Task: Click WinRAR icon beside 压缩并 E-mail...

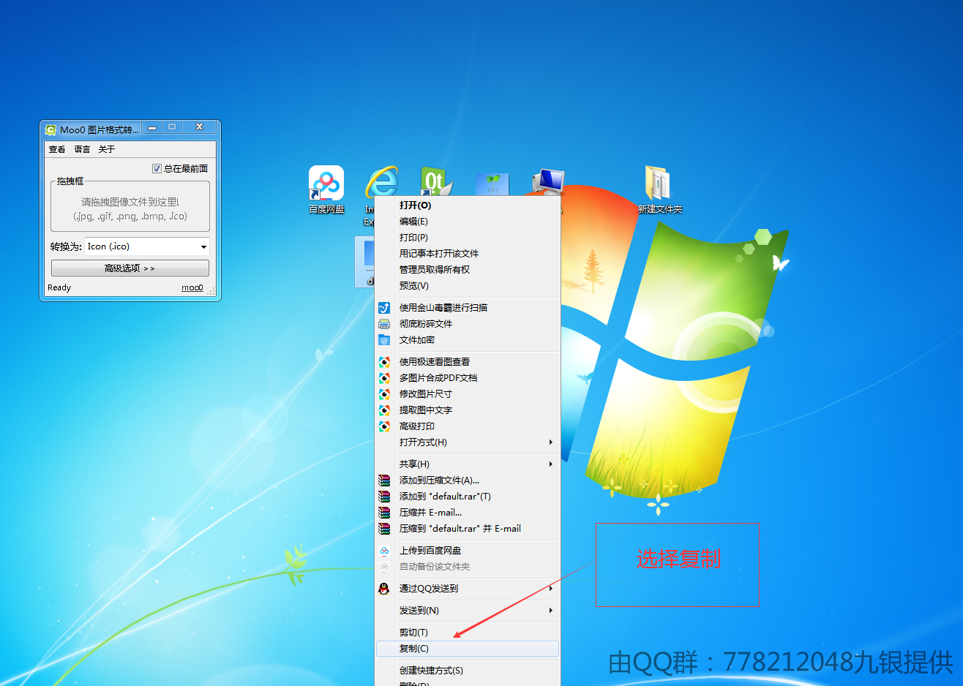Action: [x=384, y=513]
